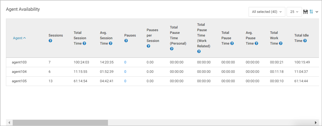Open help icon under Pauses header
The height and width of the screenshot is (126, 322).
click(x=126, y=41)
